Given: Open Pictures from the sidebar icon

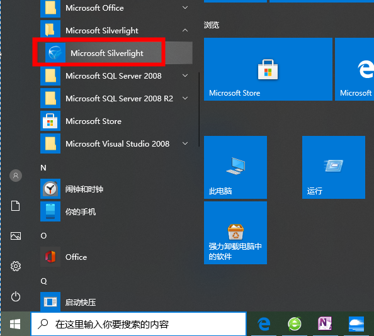Looking at the screenshot, I should click(x=16, y=236).
